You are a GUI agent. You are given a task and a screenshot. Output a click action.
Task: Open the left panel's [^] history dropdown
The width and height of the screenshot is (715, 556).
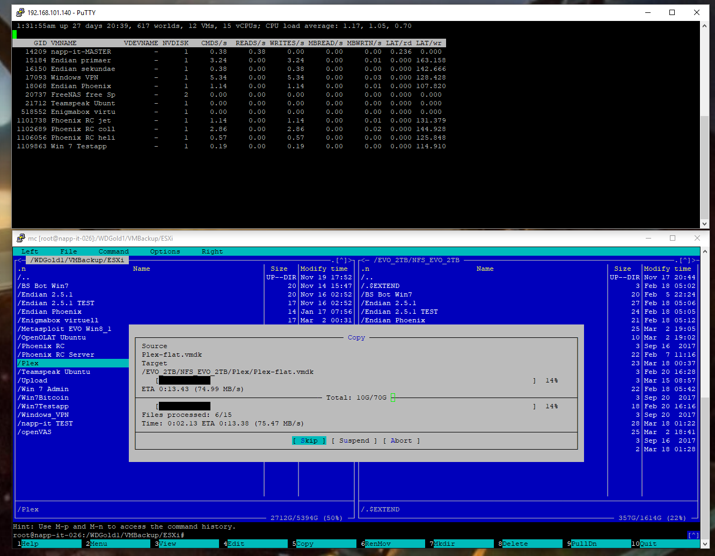click(341, 260)
